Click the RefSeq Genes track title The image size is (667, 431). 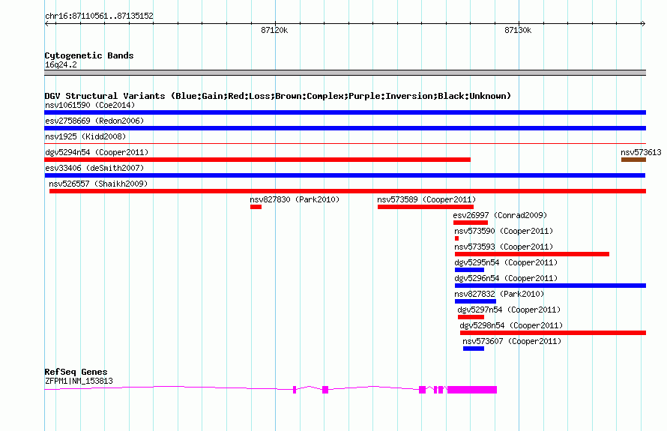pos(76,372)
